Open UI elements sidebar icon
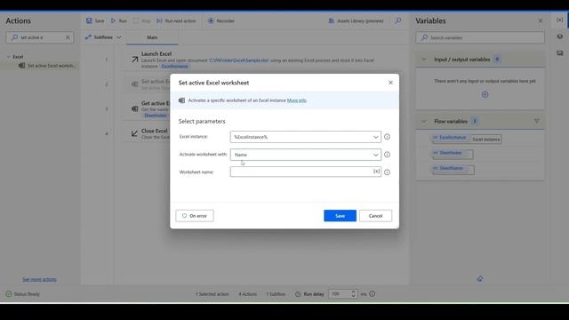 560,36
